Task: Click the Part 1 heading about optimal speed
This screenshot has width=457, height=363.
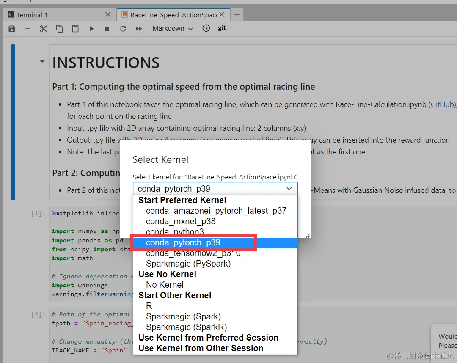Action: tap(184, 87)
